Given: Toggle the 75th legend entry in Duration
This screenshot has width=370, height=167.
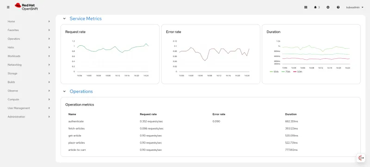Looking at the screenshot, I should [285, 71].
